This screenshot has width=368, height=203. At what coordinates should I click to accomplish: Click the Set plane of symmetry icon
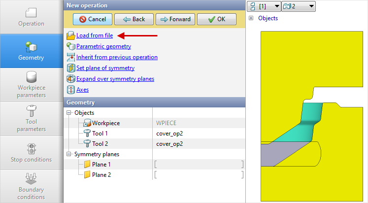click(x=70, y=68)
